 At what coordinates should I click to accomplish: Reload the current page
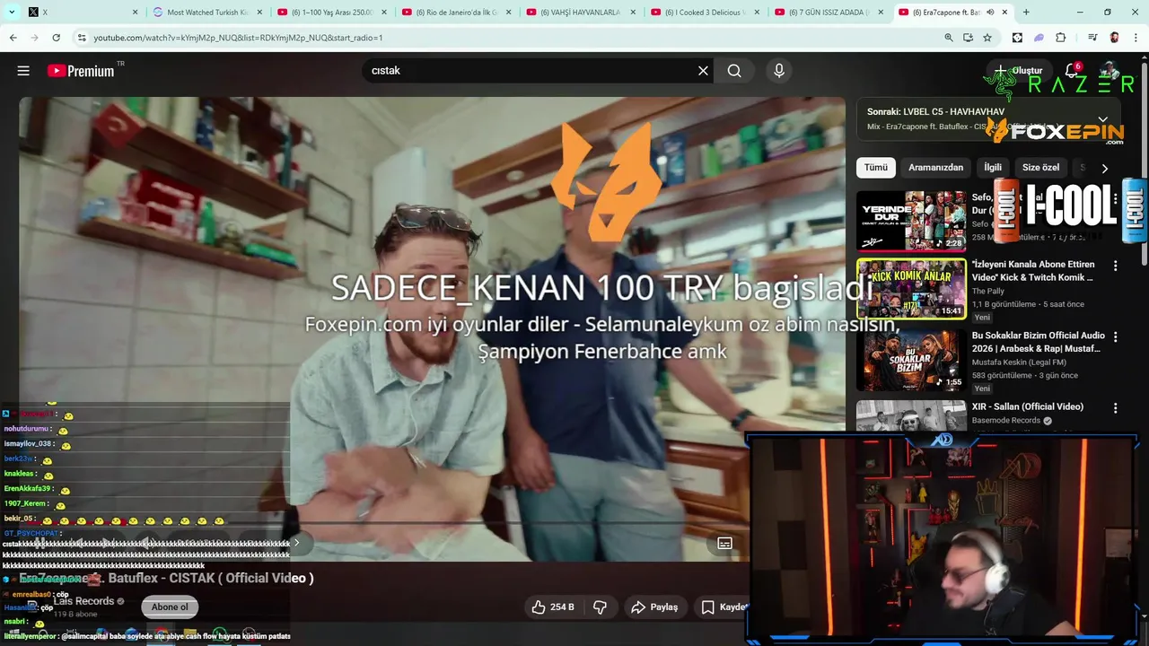56,38
